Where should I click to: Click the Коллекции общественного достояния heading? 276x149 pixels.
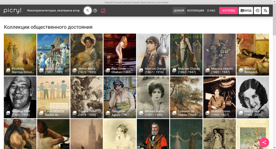(x=48, y=27)
